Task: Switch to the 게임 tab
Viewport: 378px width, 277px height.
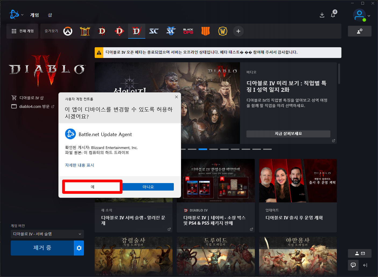Action: (34, 15)
